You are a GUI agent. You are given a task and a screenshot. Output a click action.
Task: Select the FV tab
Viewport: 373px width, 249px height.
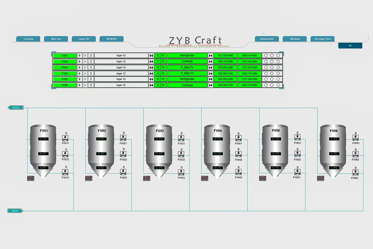[x=350, y=46]
